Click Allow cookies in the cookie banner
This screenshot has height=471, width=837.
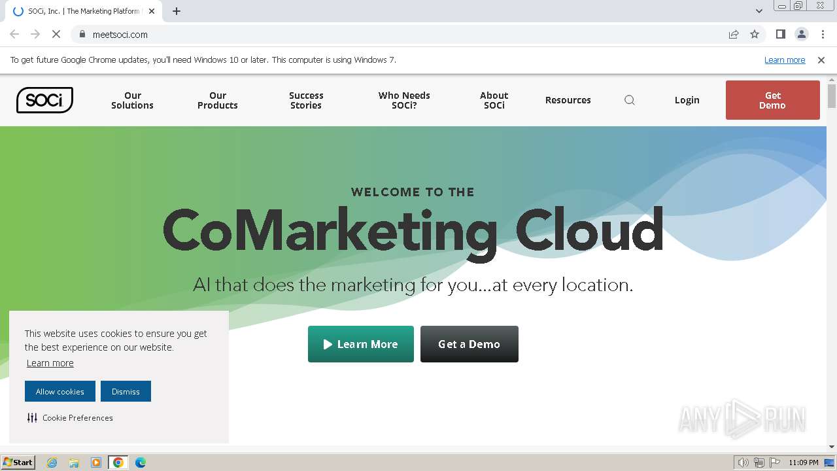point(60,391)
